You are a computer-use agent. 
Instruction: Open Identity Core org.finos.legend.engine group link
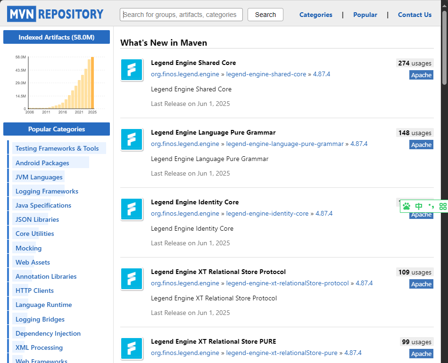click(x=185, y=214)
